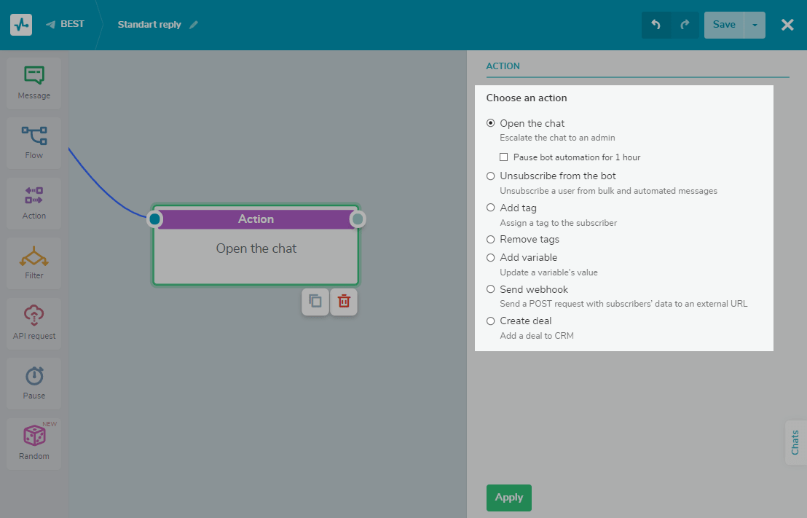This screenshot has height=518, width=807.
Task: Open the Chats side tab
Action: (x=795, y=442)
